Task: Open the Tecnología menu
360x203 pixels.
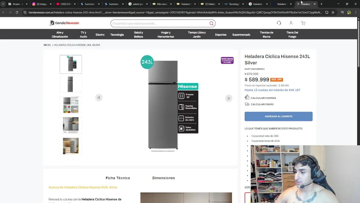Action: (117, 35)
